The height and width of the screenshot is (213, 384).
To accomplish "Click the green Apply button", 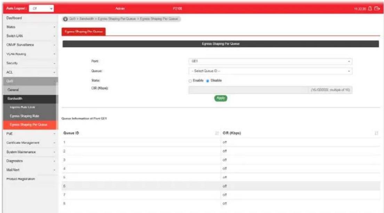I will (x=221, y=98).
